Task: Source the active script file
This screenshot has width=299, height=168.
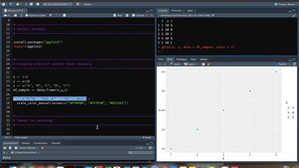Action: pos(138,15)
